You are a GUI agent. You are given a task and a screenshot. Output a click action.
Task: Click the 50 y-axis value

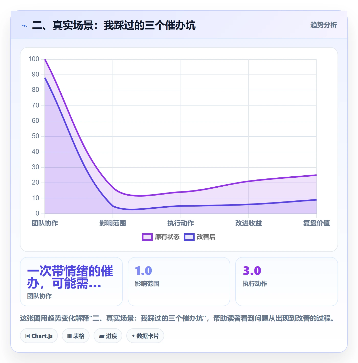pyautogui.click(x=36, y=136)
